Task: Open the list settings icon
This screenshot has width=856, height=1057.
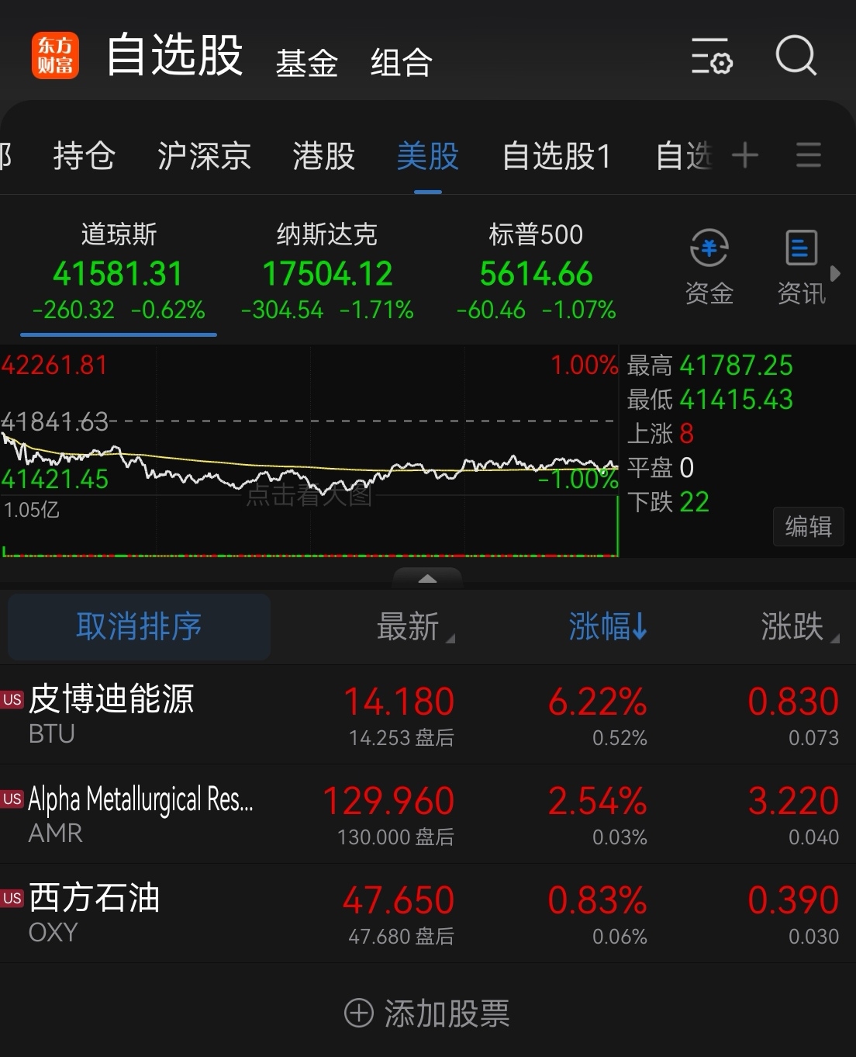Action: pyautogui.click(x=712, y=56)
